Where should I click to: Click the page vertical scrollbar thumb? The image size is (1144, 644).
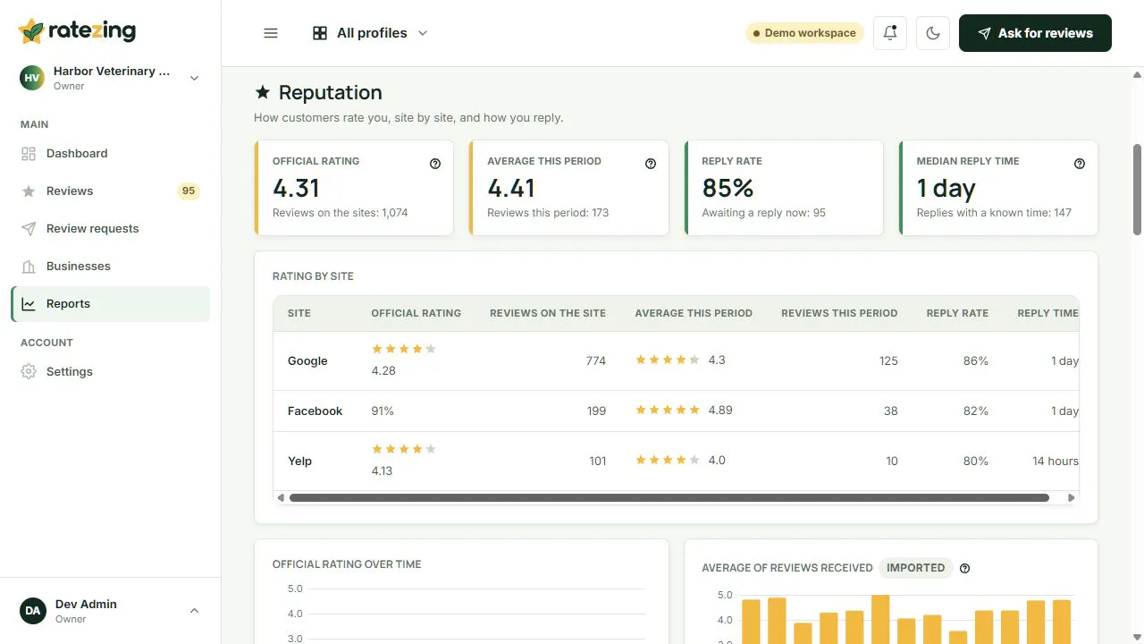pyautogui.click(x=1138, y=190)
